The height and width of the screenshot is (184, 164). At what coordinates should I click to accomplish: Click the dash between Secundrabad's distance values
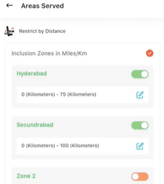tap(57, 146)
